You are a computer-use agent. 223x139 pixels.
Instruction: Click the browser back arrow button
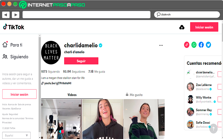coord(6,15)
